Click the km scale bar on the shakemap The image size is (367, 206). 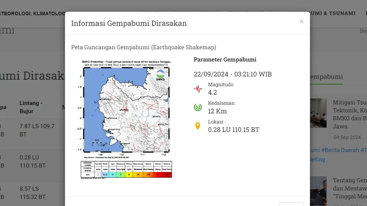pos(97,142)
